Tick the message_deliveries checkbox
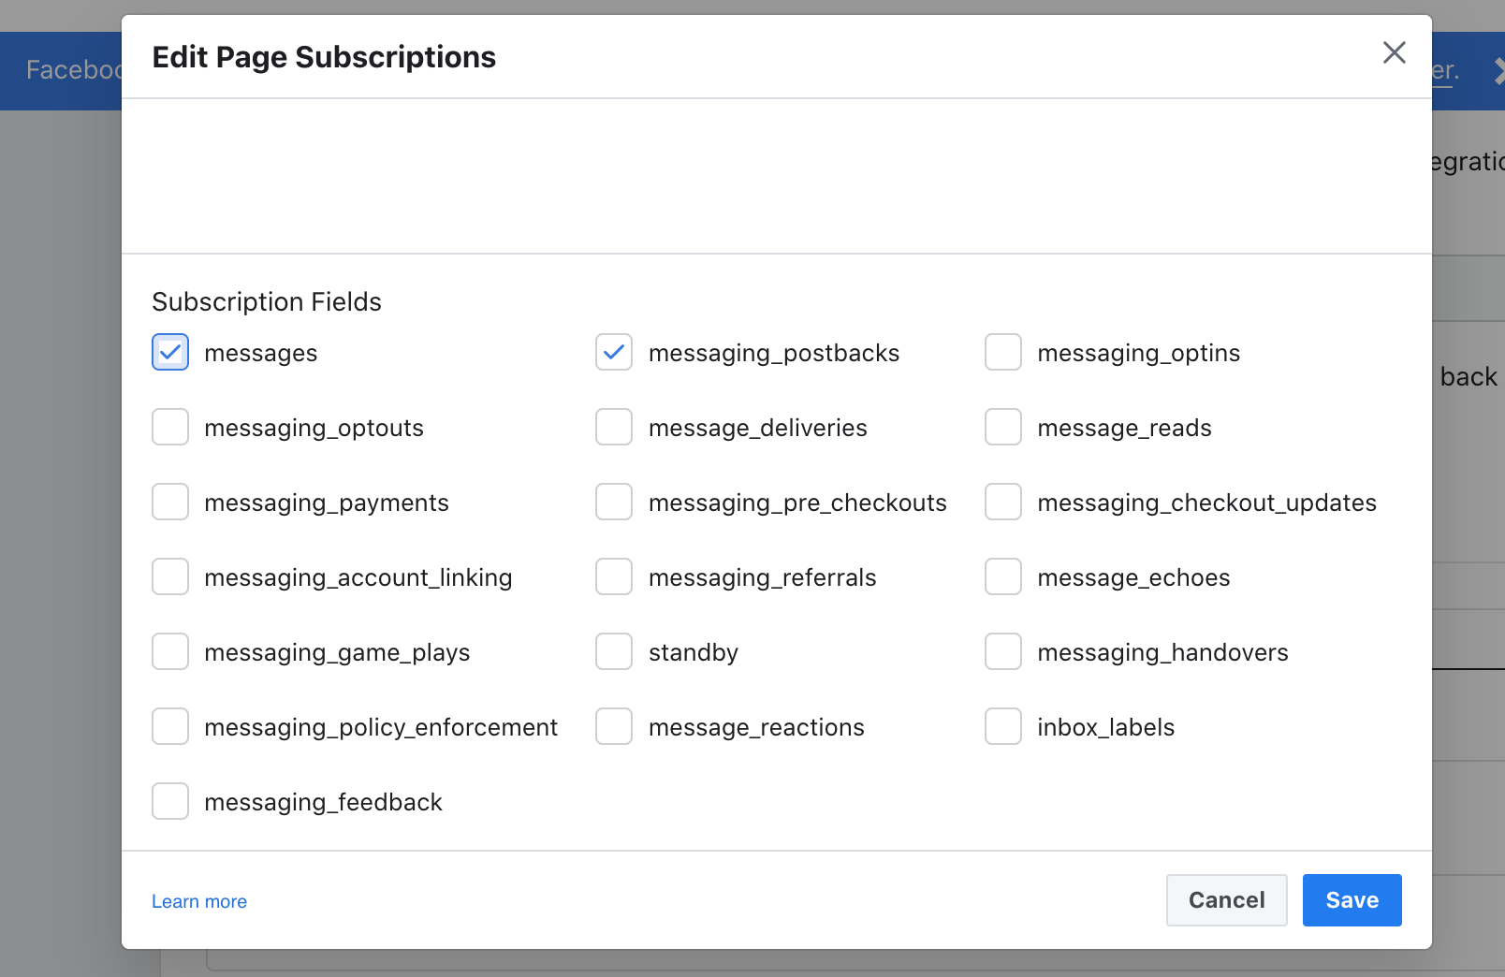The image size is (1505, 977). (614, 428)
